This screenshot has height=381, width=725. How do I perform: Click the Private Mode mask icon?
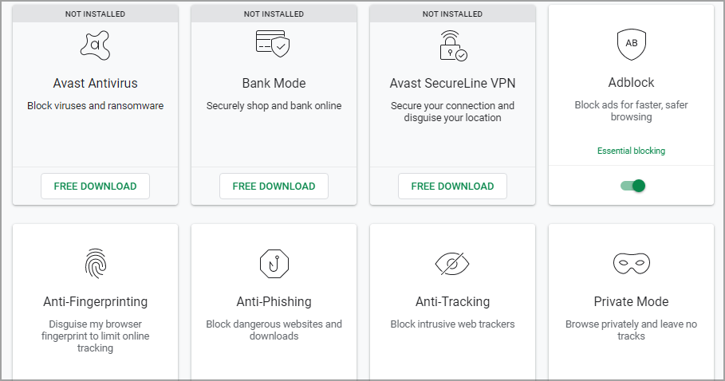[631, 263]
